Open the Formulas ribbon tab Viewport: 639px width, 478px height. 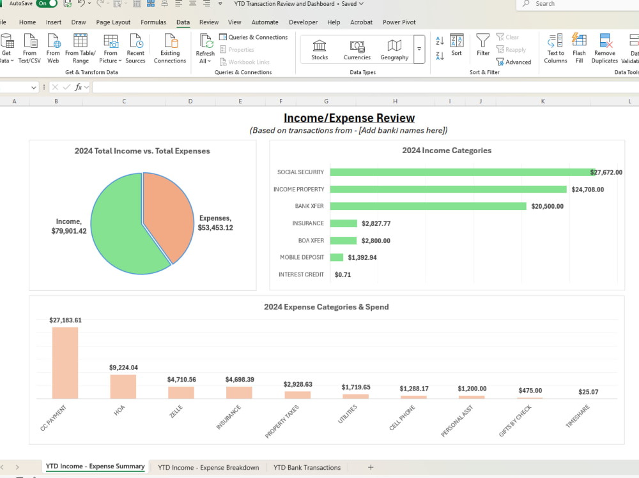(153, 22)
